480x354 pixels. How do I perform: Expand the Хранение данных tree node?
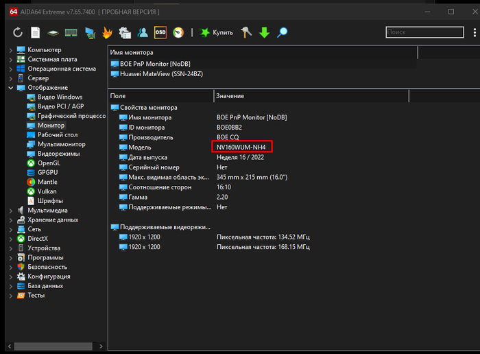tap(10, 220)
